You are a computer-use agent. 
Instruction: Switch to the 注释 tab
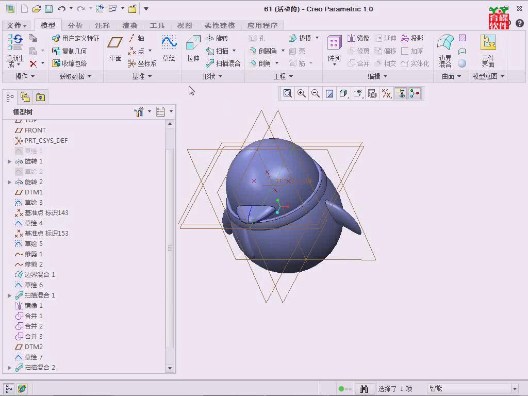pos(103,25)
